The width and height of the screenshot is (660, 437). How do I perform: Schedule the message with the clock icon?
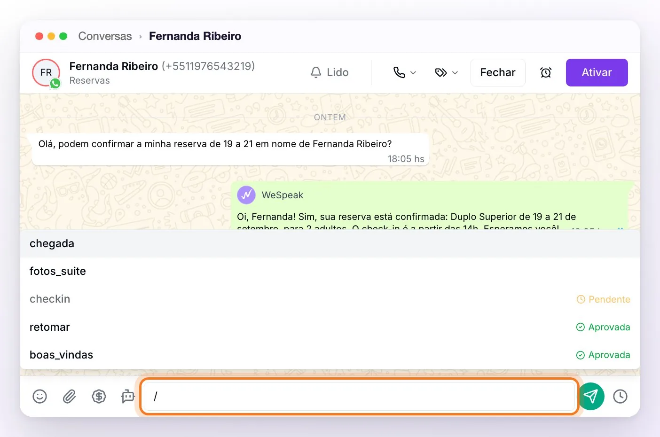coord(620,397)
